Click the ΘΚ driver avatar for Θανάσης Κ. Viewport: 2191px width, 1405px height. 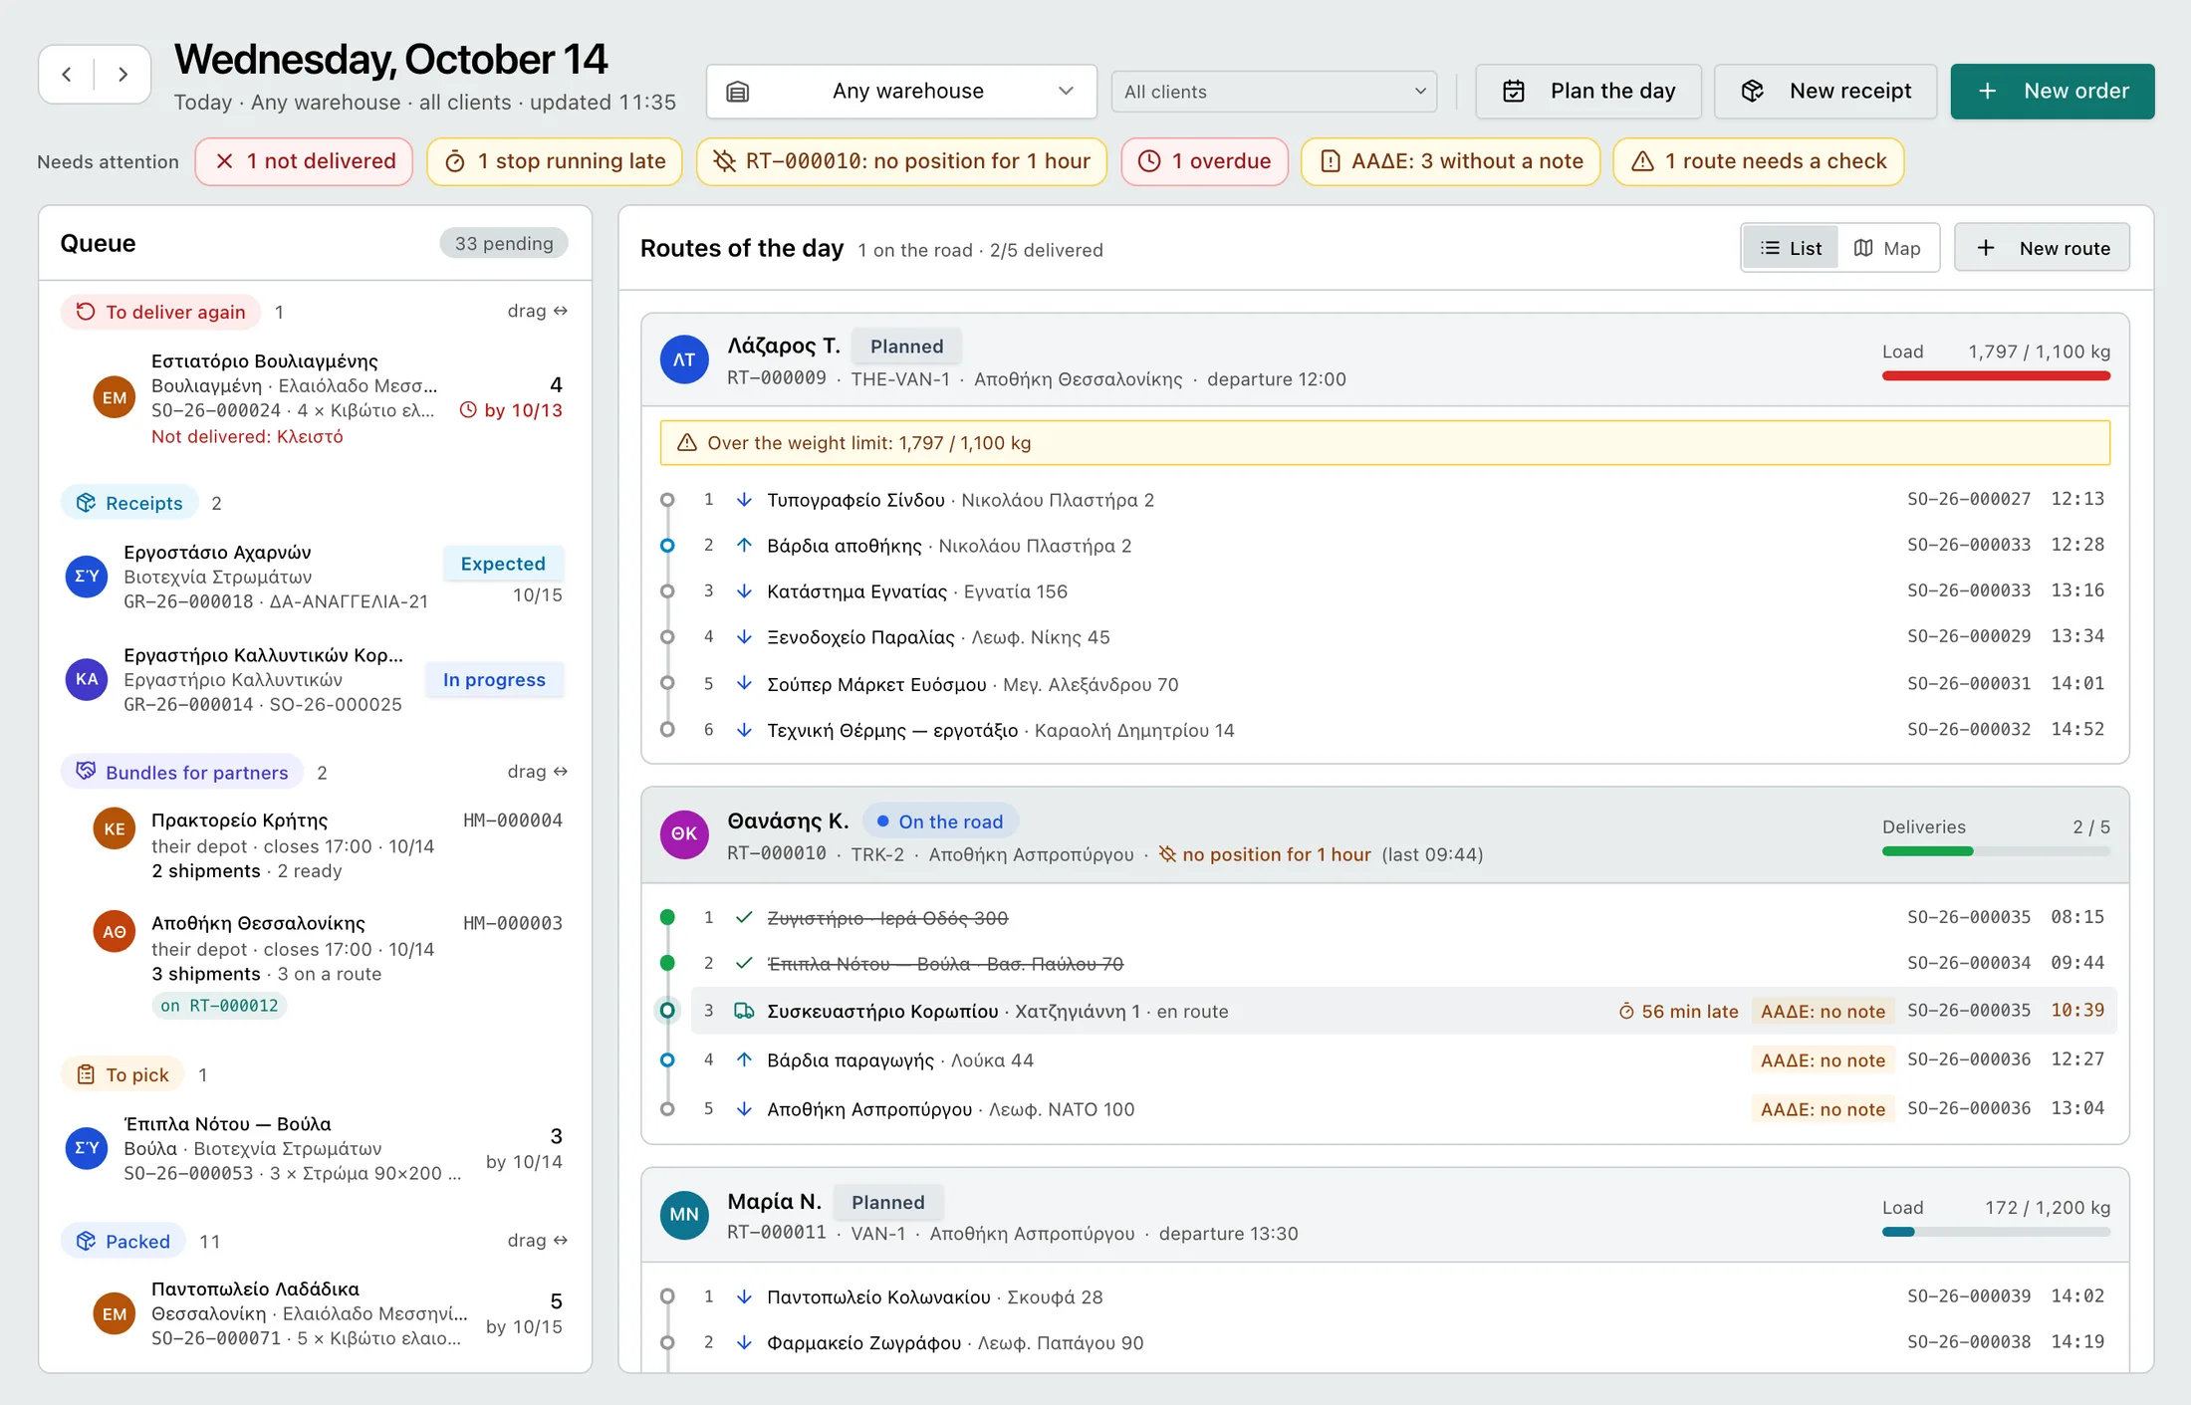pos(684,834)
